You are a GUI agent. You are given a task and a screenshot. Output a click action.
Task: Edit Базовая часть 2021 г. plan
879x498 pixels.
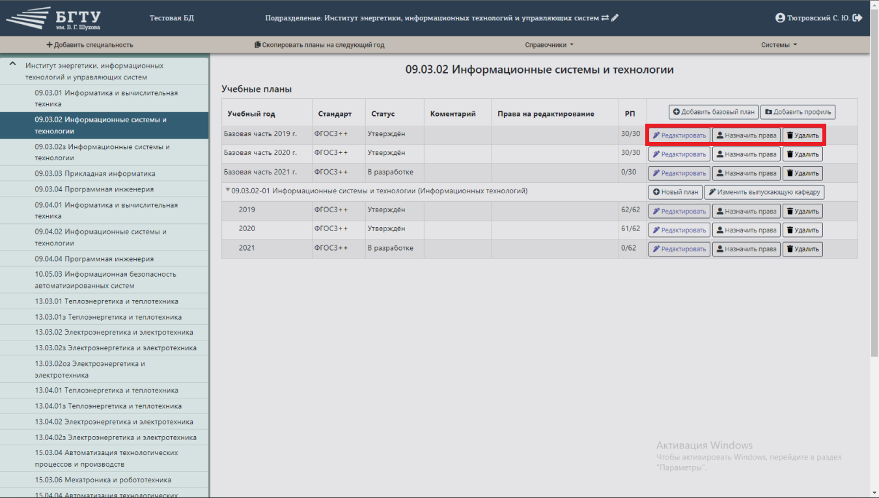pyautogui.click(x=679, y=173)
